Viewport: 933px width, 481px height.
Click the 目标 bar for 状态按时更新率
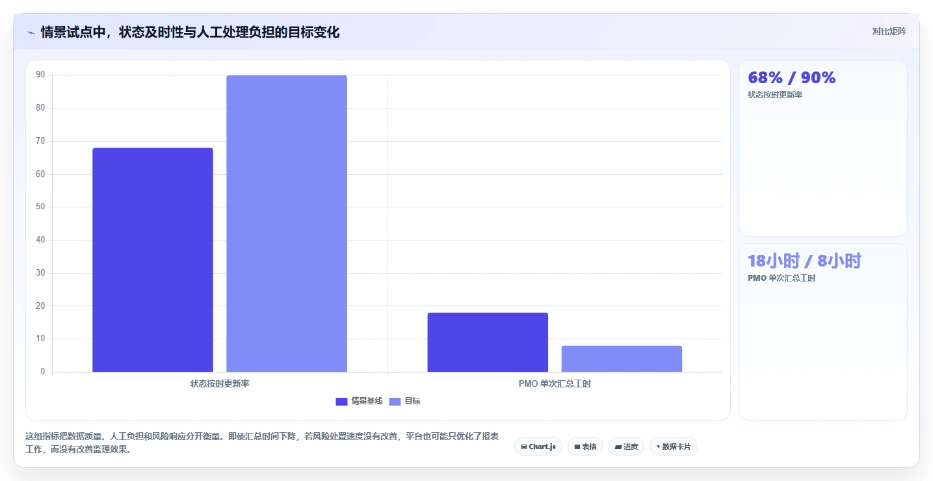click(x=287, y=224)
